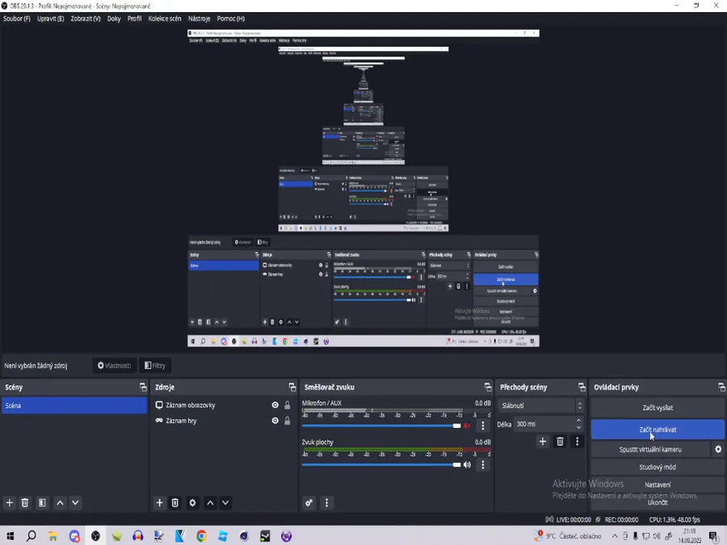
Task: Open the Upravit (E) menu
Action: [51, 19]
